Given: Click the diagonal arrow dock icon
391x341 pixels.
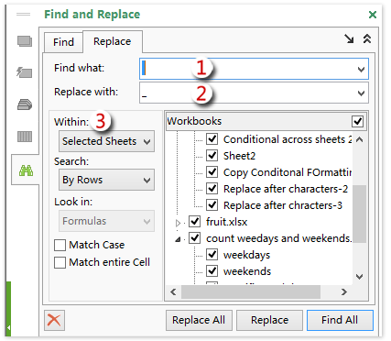Looking at the screenshot, I should (349, 38).
